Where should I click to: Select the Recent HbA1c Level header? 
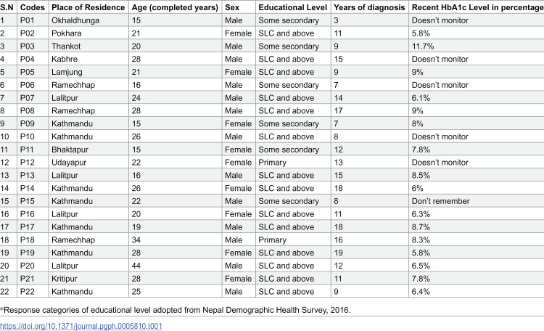point(478,7)
